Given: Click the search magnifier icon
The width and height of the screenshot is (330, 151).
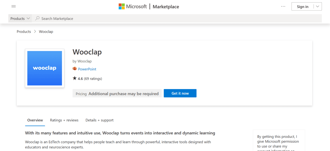Looking at the screenshot, I should click(37, 19).
